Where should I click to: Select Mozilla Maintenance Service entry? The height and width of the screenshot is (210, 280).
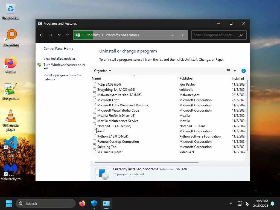(x=169, y=121)
